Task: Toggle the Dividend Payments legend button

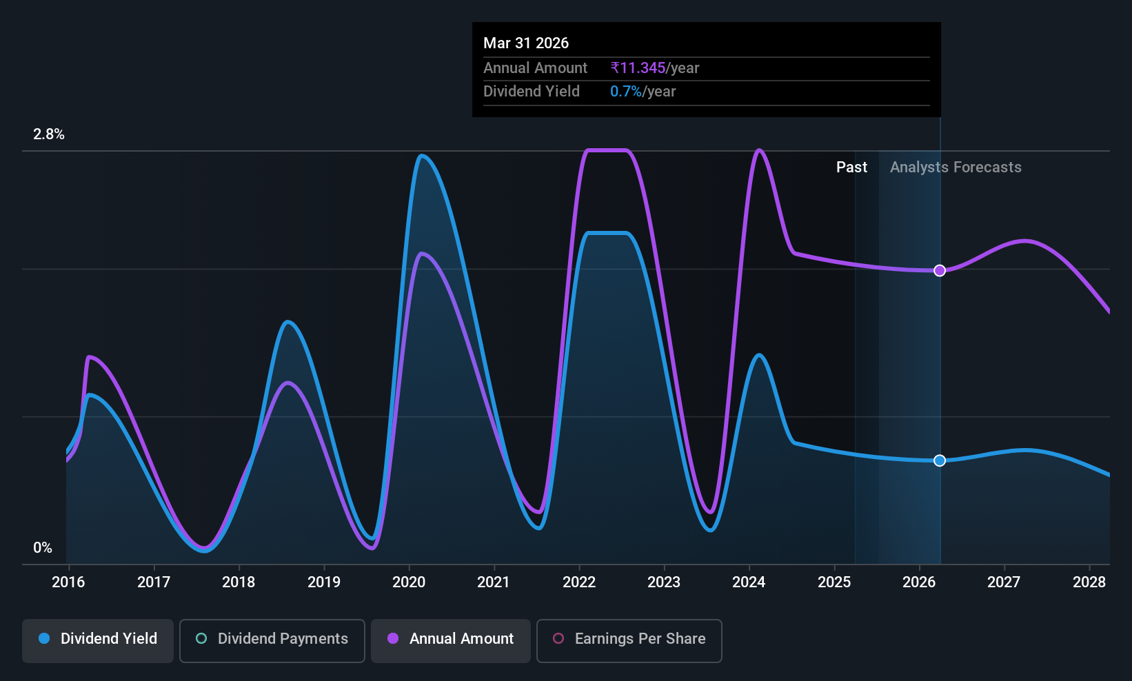Action: coord(272,641)
